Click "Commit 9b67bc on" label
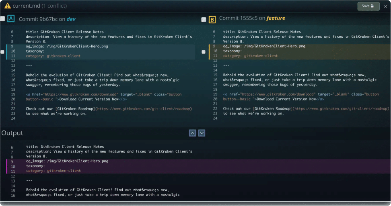 tap(42, 19)
